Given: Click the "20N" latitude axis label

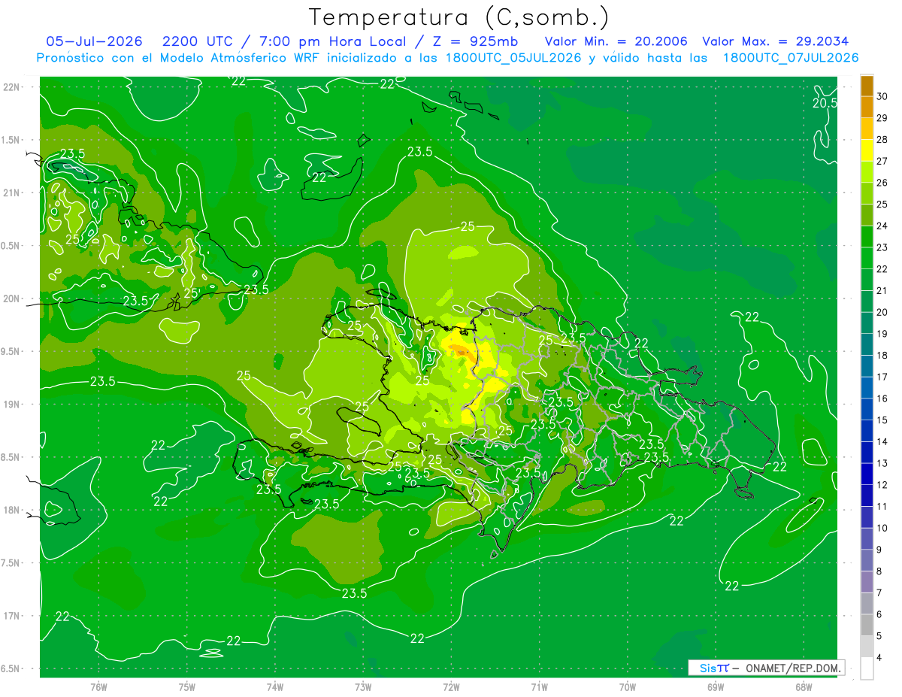Looking at the screenshot, I should (11, 298).
